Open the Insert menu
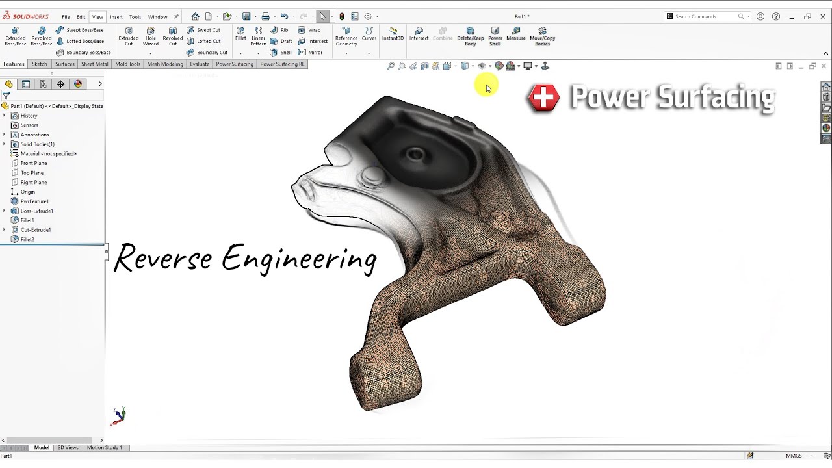The width and height of the screenshot is (832, 468). [x=116, y=17]
